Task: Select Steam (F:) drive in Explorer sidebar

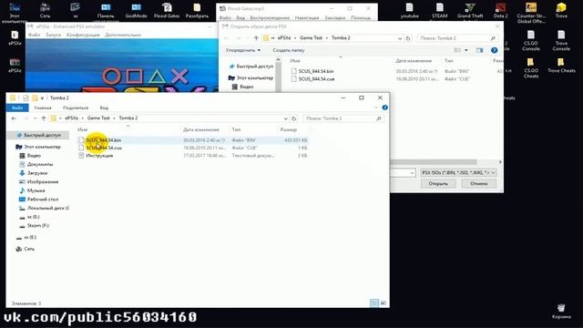Action: coord(38,225)
